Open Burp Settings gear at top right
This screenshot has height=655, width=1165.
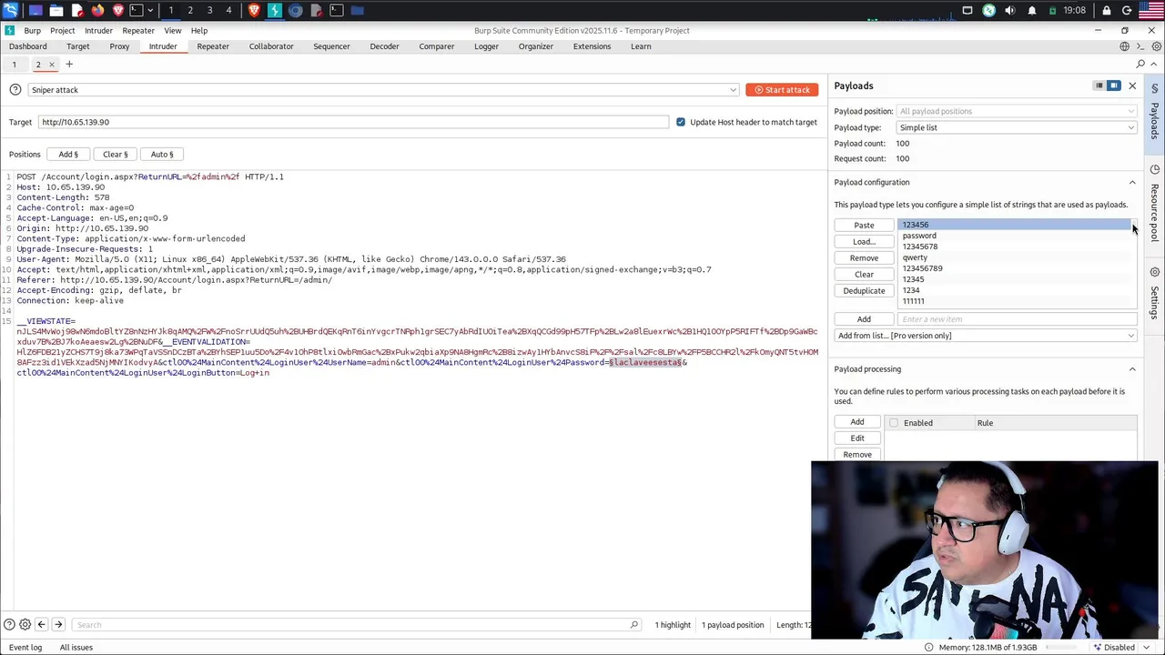(x=1155, y=46)
